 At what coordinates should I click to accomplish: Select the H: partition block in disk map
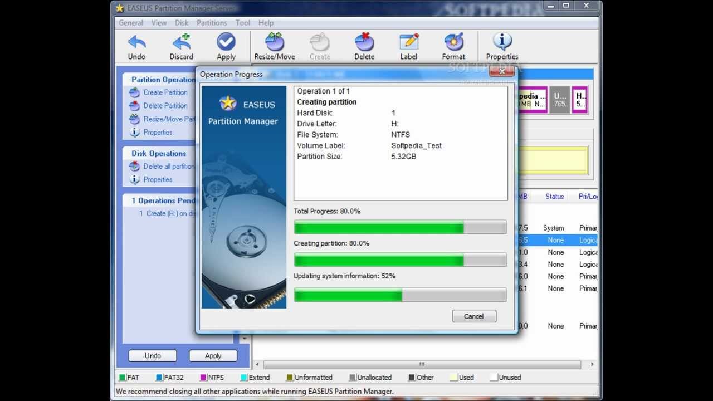pyautogui.click(x=580, y=100)
